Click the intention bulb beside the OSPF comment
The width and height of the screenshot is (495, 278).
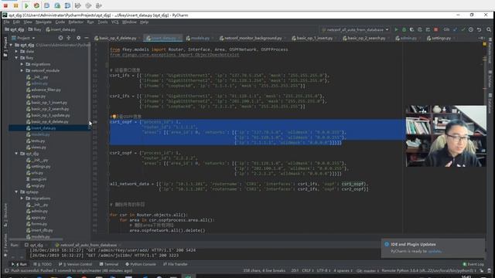pos(114,117)
